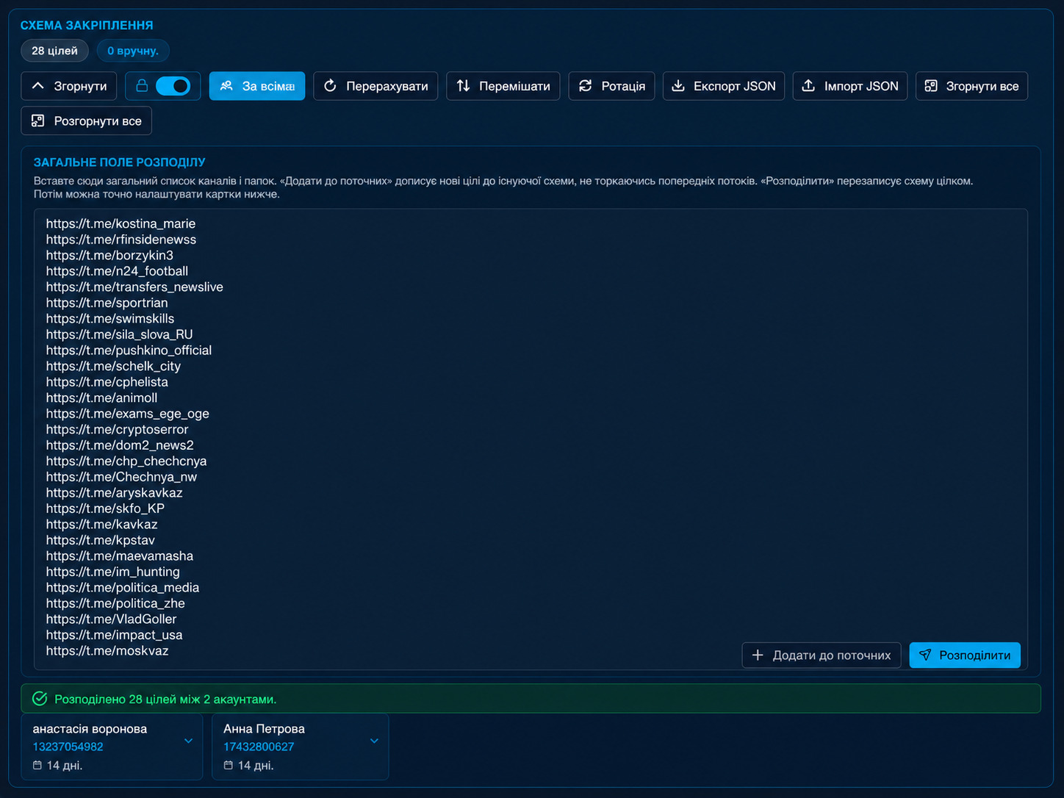Click the green success check icon
1064x798 pixels.
(40, 699)
